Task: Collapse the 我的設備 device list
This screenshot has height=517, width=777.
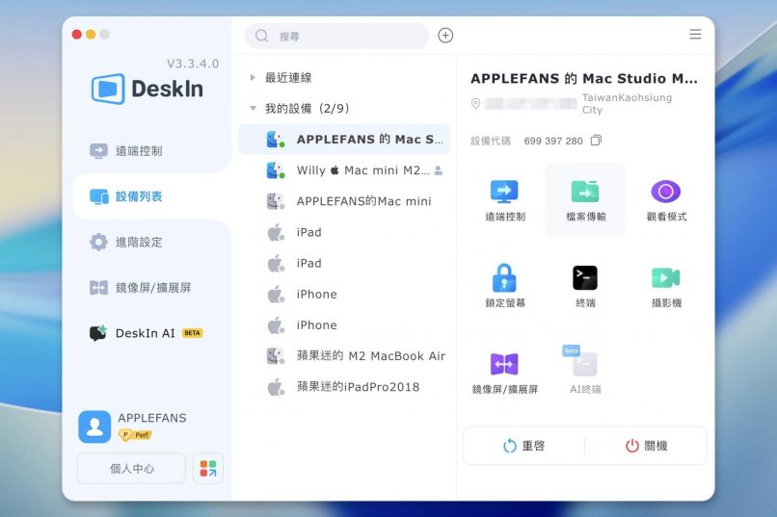Action: [254, 109]
